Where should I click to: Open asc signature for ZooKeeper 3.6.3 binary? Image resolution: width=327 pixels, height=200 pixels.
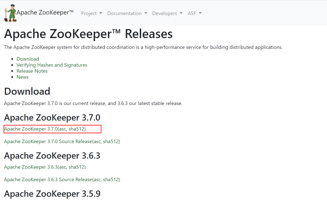click(63, 167)
